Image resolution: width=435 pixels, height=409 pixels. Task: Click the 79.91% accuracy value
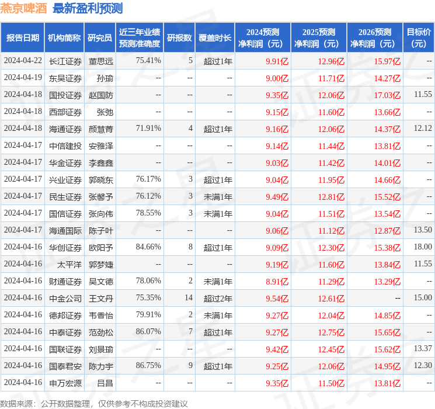pos(148,314)
